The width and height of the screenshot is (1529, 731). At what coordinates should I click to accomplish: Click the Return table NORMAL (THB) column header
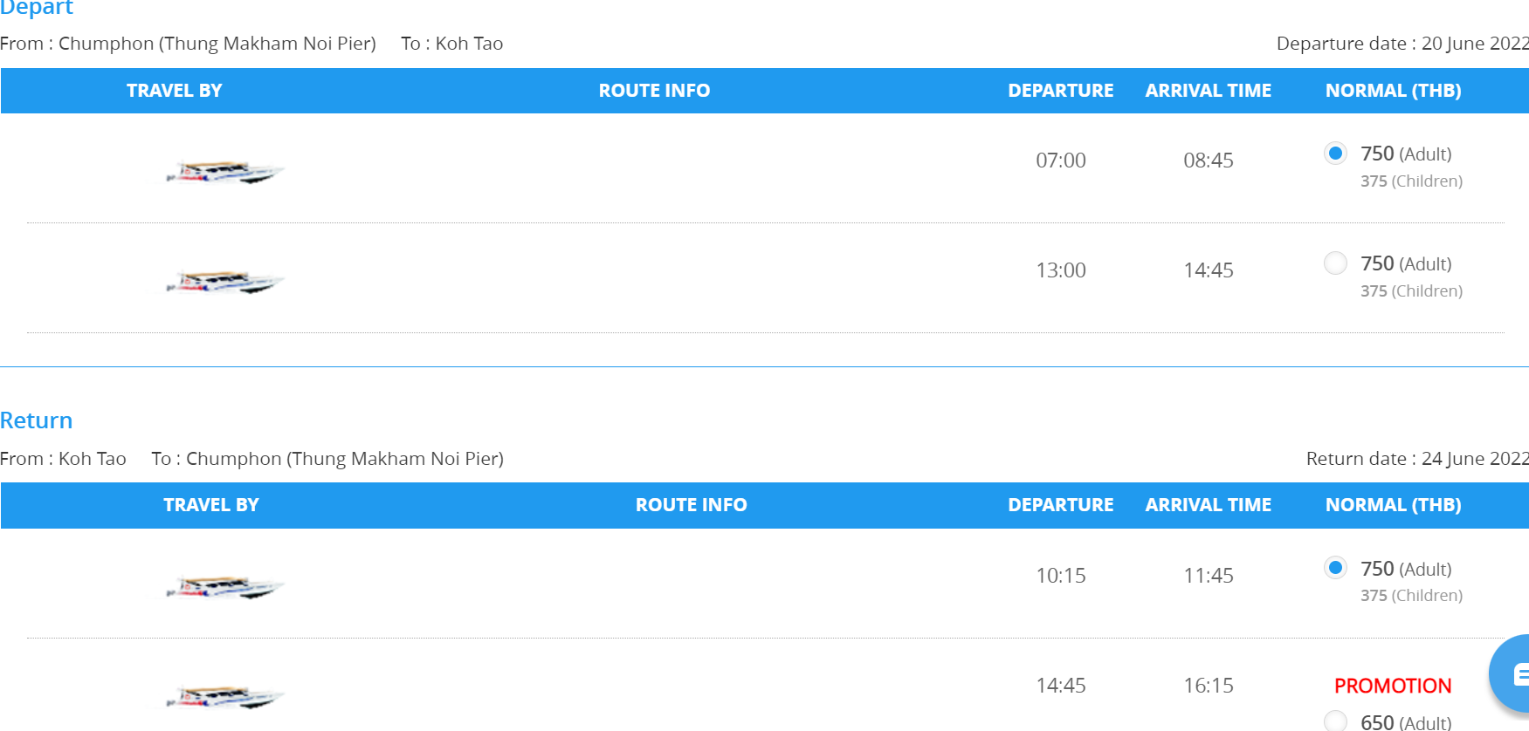point(1393,505)
